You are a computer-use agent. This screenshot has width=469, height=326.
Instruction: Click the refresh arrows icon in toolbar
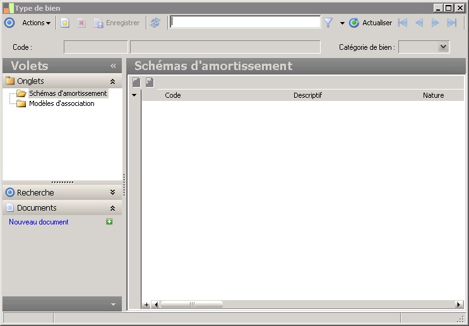[x=155, y=23]
